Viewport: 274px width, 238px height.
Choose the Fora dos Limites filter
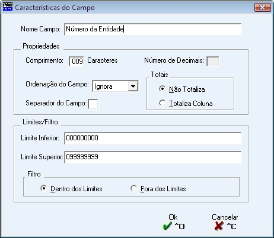pos(134,188)
